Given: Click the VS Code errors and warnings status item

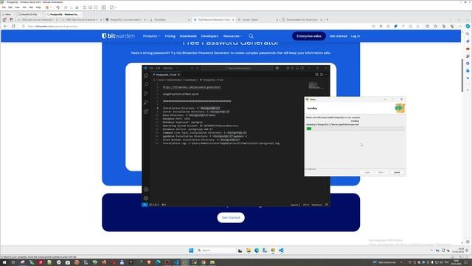Looking at the screenshot, I should 154,205.
